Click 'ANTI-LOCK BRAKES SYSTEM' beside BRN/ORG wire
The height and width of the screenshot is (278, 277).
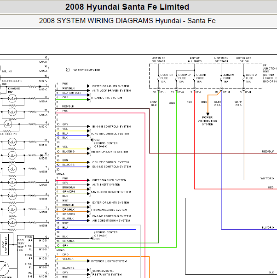(x=111, y=192)
